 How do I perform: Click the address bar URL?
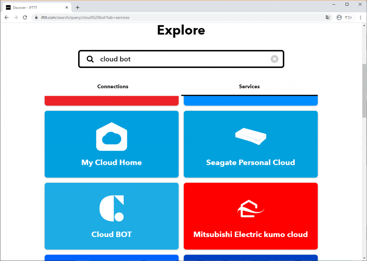click(85, 18)
